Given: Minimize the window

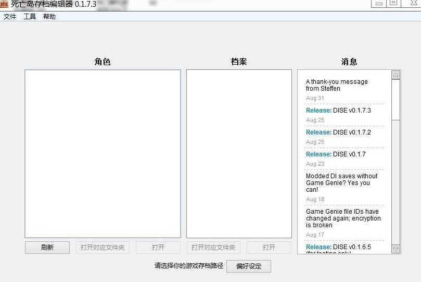Looking at the screenshot, I should [379, 4].
